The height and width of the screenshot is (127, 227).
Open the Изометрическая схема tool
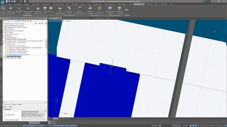click(110, 10)
